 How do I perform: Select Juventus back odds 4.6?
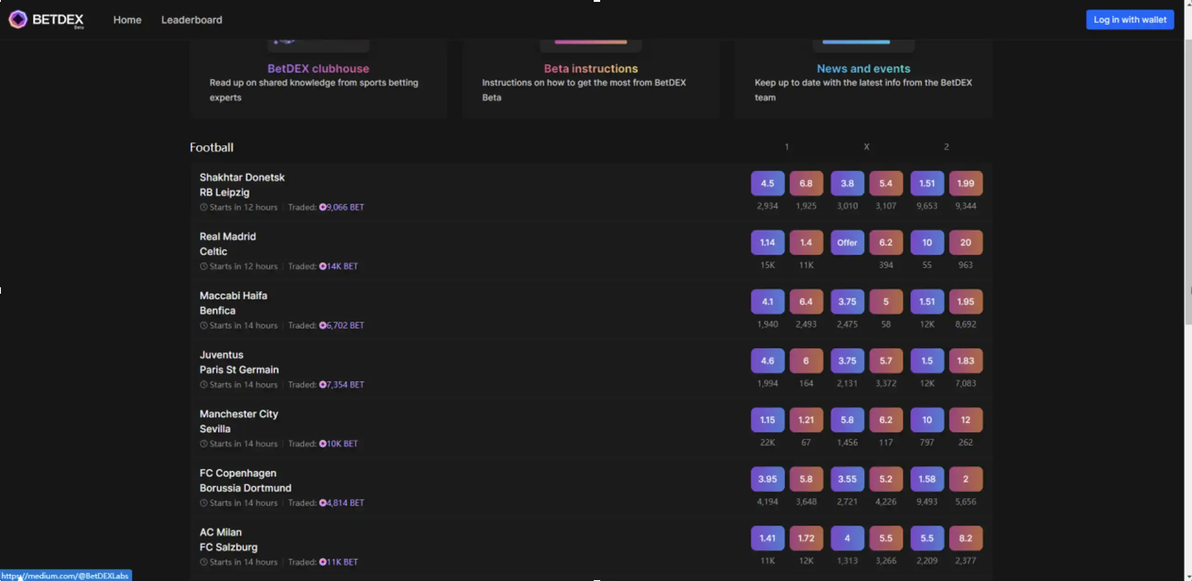[x=767, y=361]
